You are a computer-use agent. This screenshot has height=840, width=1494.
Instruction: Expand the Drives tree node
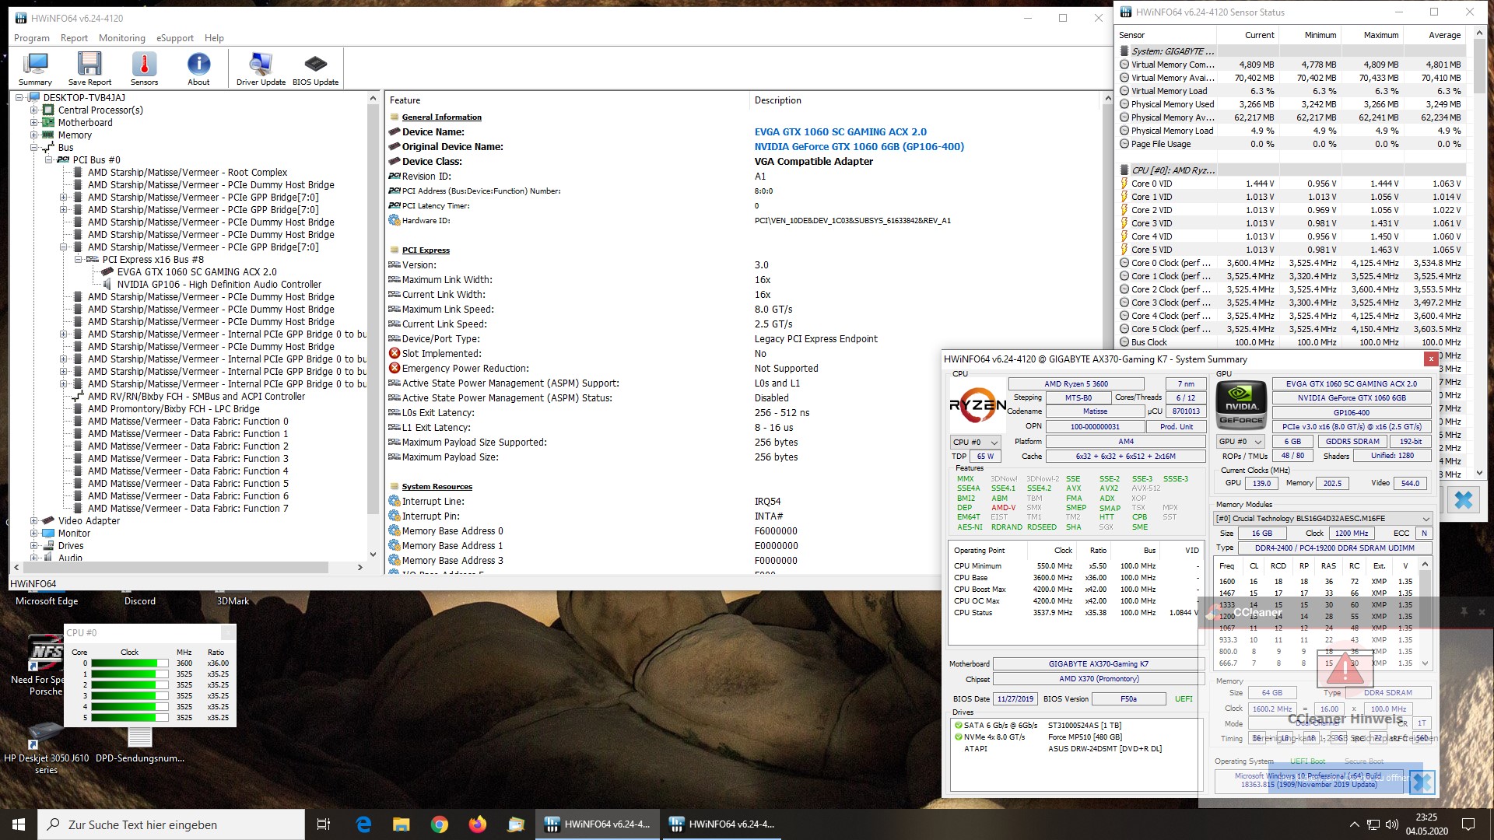pyautogui.click(x=34, y=546)
